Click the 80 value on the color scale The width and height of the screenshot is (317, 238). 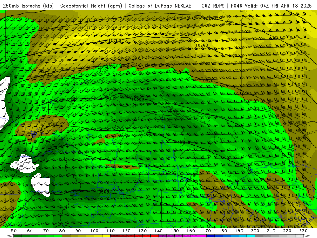(62, 231)
